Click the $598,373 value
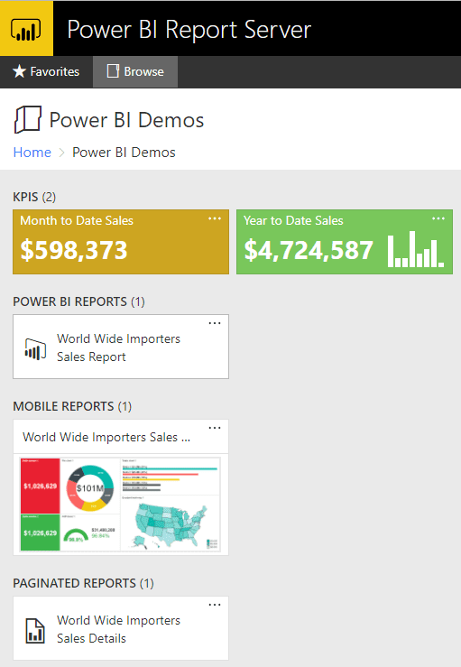 pos(74,250)
